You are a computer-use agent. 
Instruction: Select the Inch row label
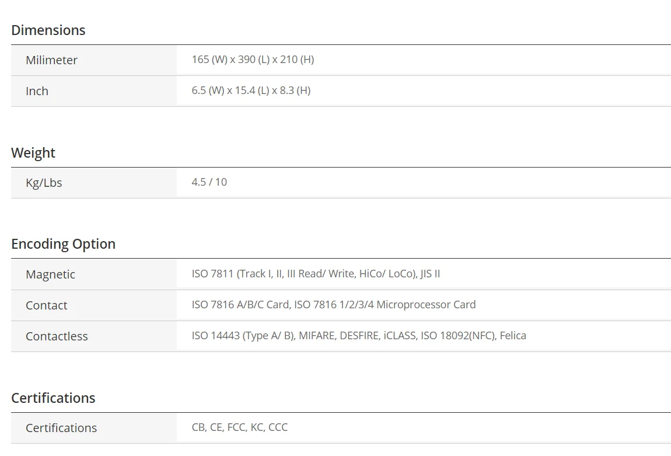(37, 91)
